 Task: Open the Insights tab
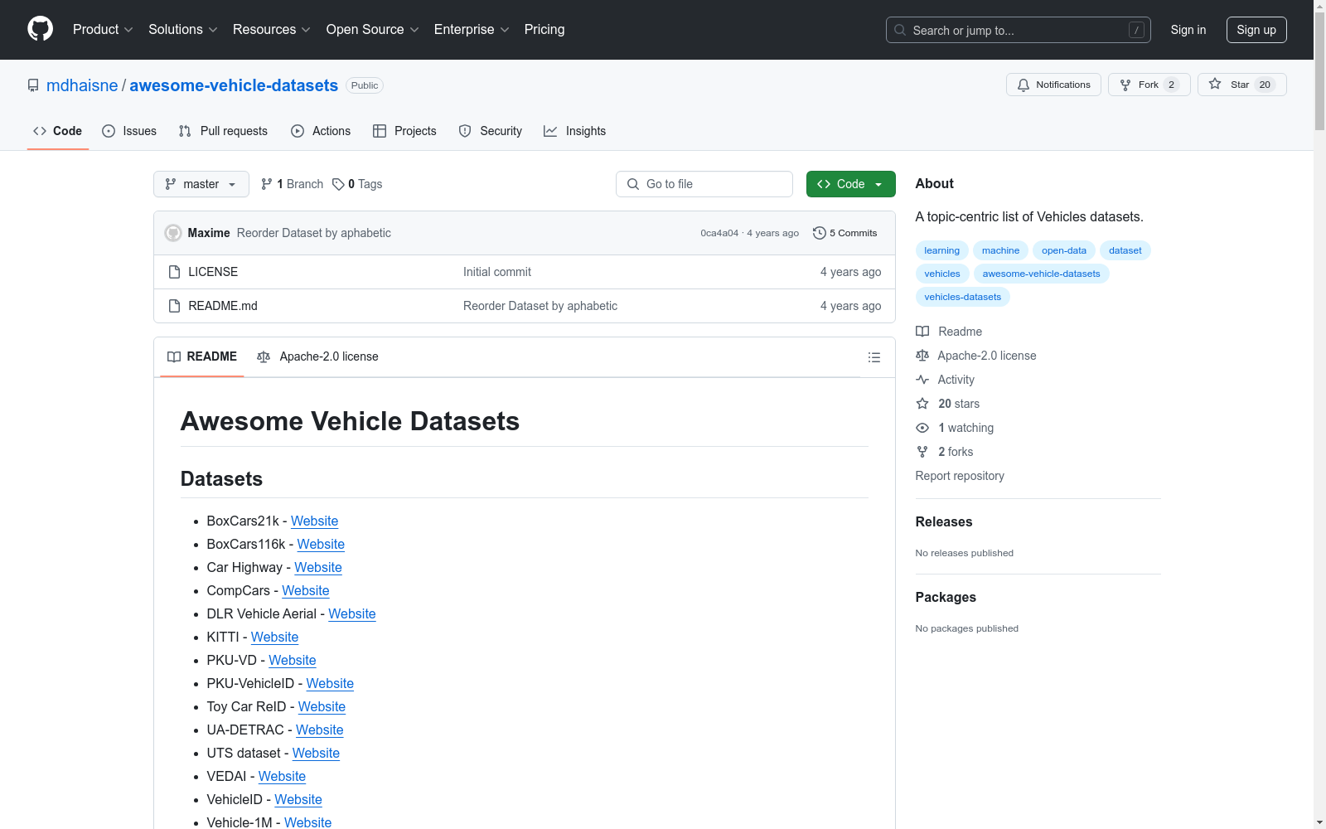click(x=575, y=131)
